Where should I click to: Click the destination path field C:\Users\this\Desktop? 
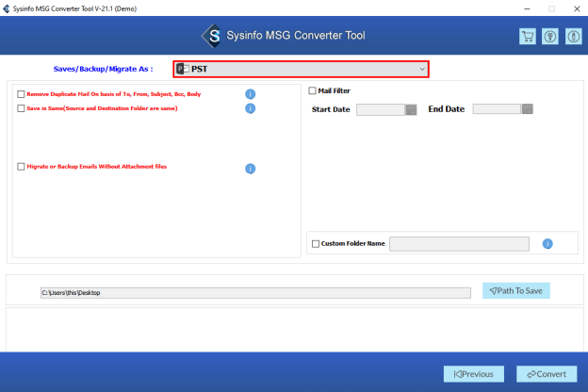pyautogui.click(x=255, y=293)
